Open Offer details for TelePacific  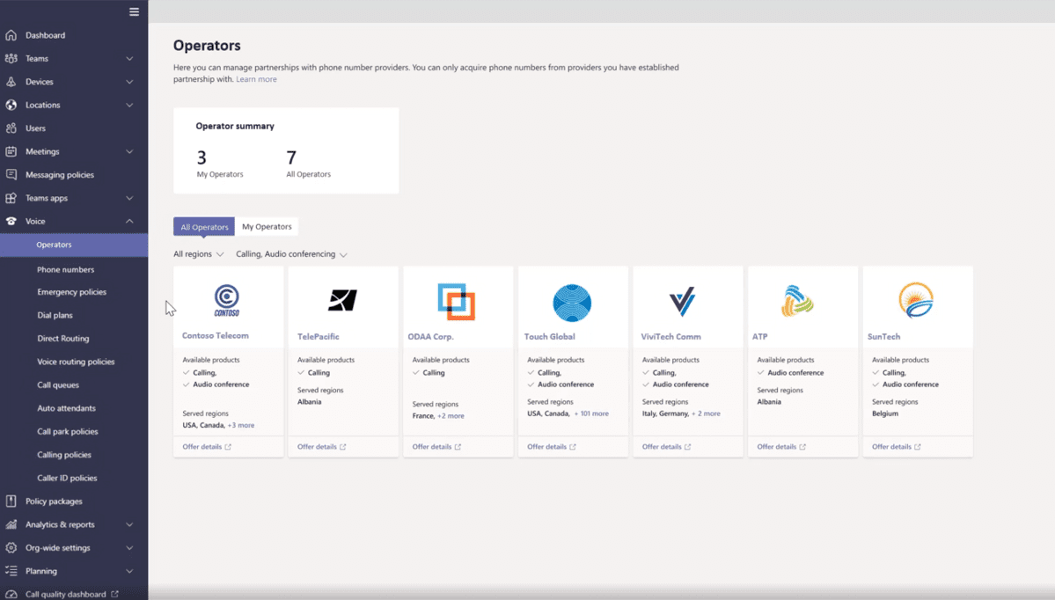322,447
